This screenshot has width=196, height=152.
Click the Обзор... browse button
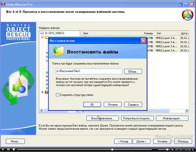(x=133, y=72)
